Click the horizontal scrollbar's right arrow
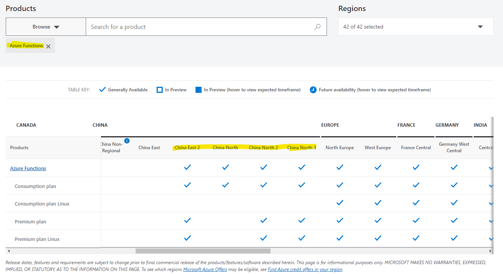 click(491, 251)
